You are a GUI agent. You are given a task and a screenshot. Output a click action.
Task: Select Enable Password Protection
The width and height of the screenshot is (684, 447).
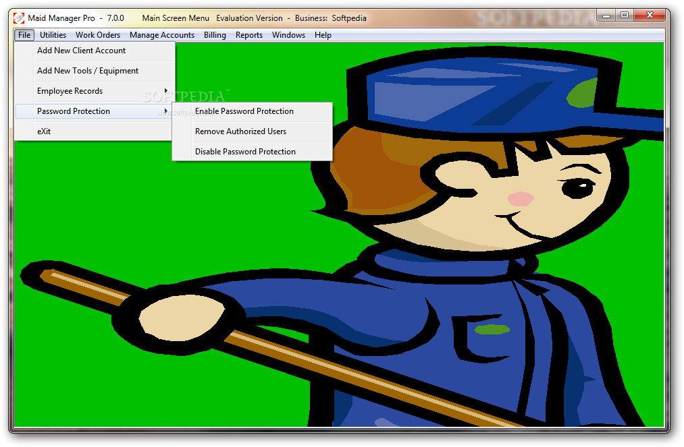[x=252, y=111]
